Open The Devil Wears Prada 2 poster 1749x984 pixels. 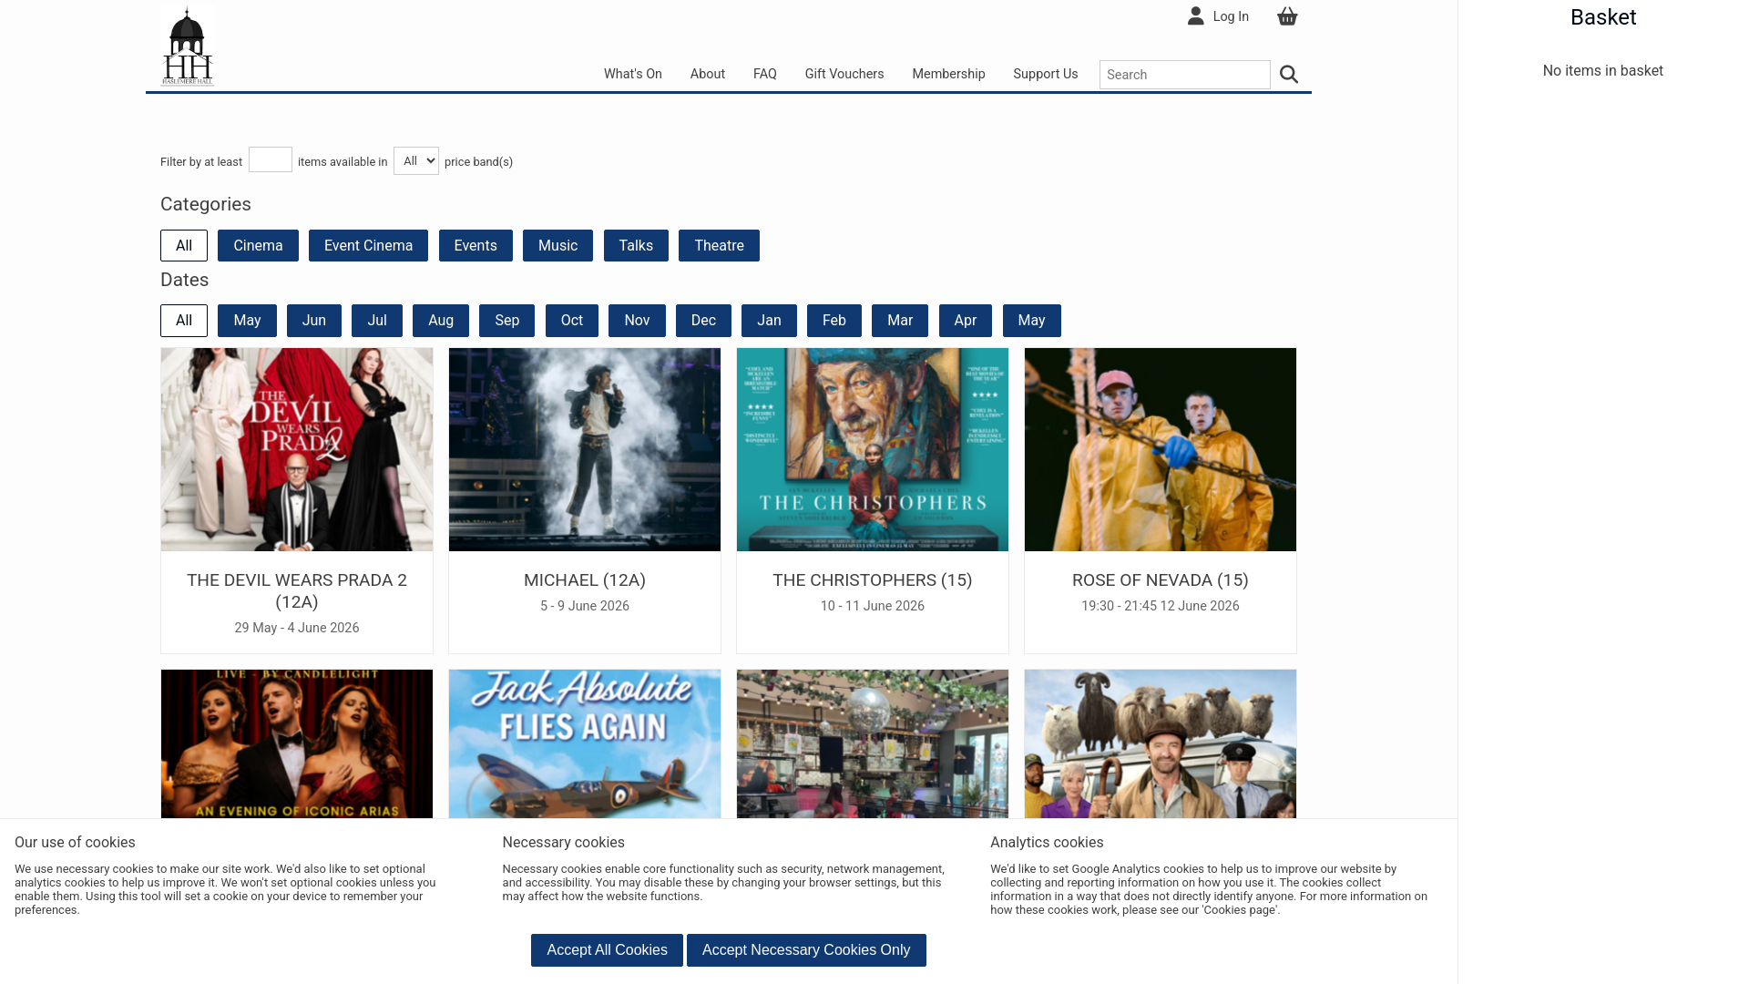point(297,449)
